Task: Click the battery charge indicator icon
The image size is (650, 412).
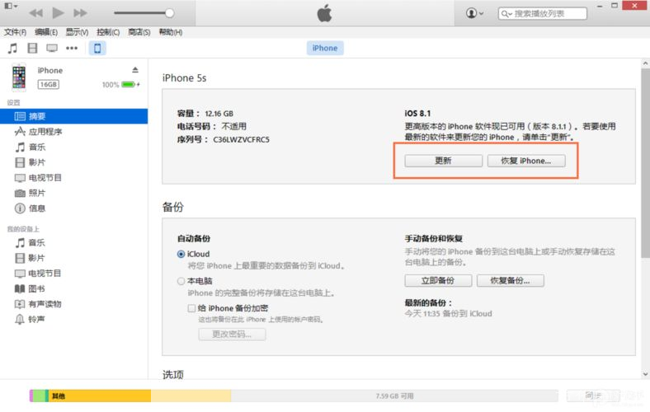Action: (129, 85)
